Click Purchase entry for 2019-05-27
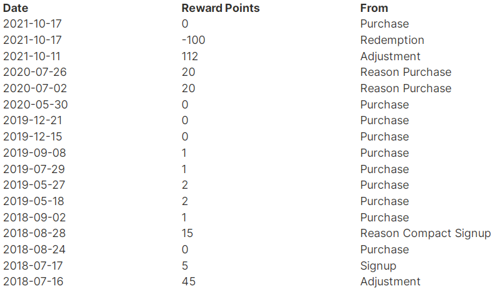499x296 pixels. (x=384, y=185)
